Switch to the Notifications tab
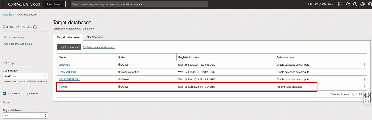 point(95,37)
